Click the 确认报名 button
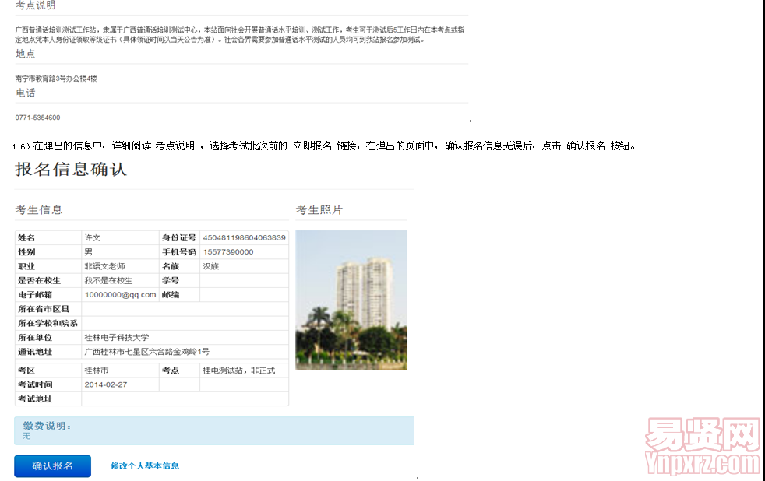The width and height of the screenshot is (765, 481). point(53,466)
